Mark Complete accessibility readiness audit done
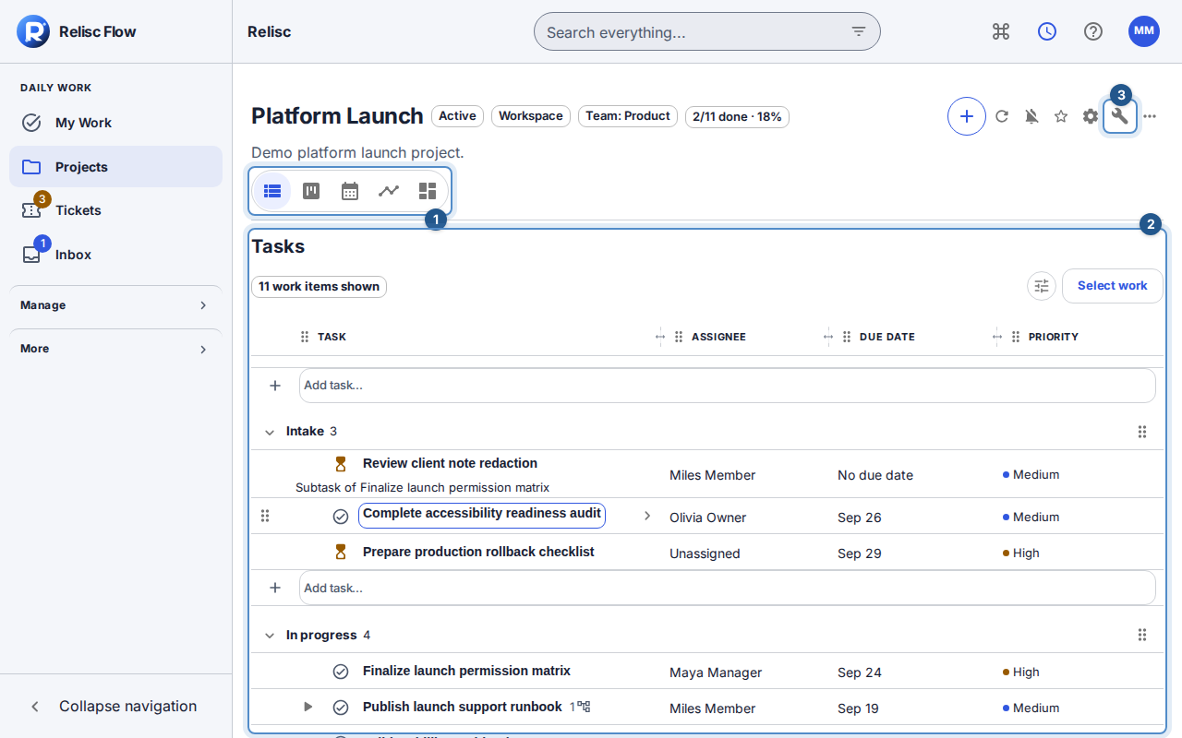1182x738 pixels. (x=341, y=517)
